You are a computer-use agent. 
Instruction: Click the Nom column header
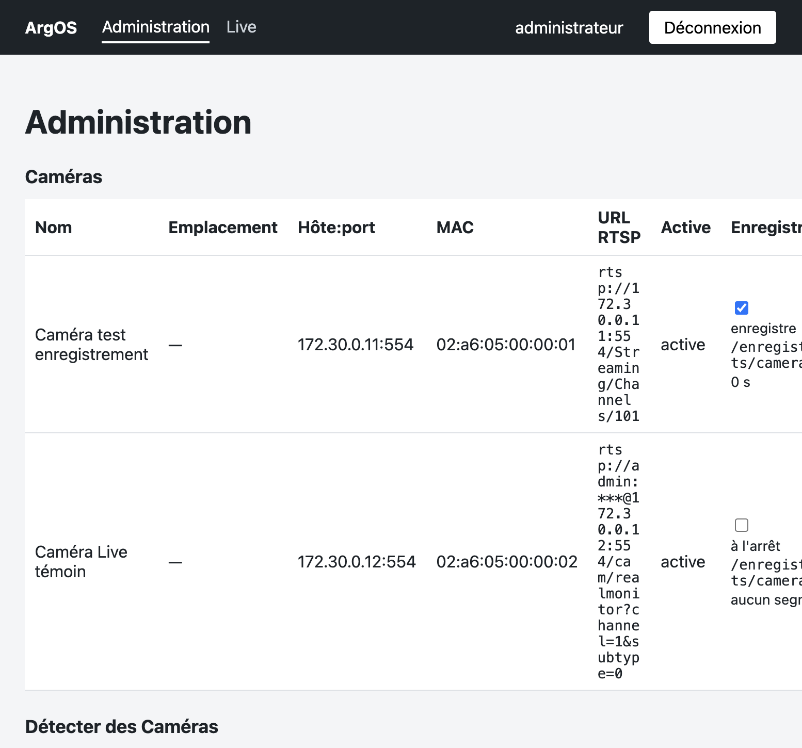click(54, 227)
